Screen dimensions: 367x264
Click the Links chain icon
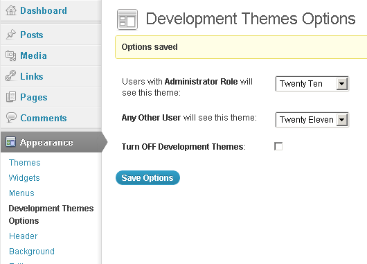pos(10,76)
